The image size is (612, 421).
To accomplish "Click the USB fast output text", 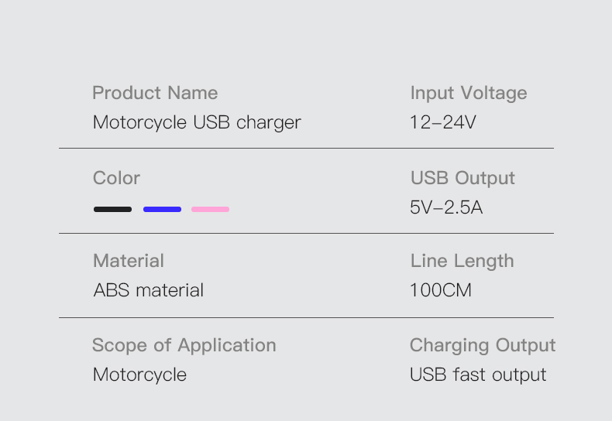I will (478, 375).
